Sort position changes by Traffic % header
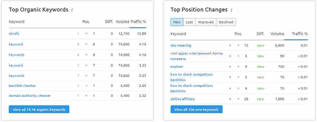This screenshot has height=122, width=317. pyautogui.click(x=299, y=34)
